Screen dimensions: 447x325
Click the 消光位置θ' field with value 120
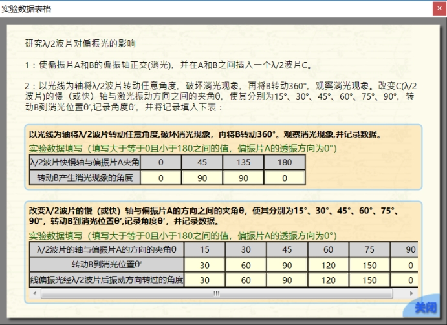click(x=328, y=265)
